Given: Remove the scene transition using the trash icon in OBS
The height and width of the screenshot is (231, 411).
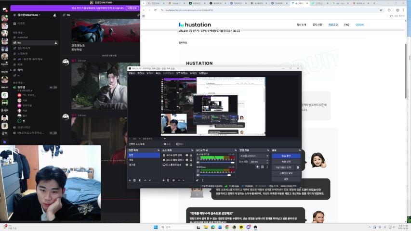Looking at the screenshot, I should point(263,167).
